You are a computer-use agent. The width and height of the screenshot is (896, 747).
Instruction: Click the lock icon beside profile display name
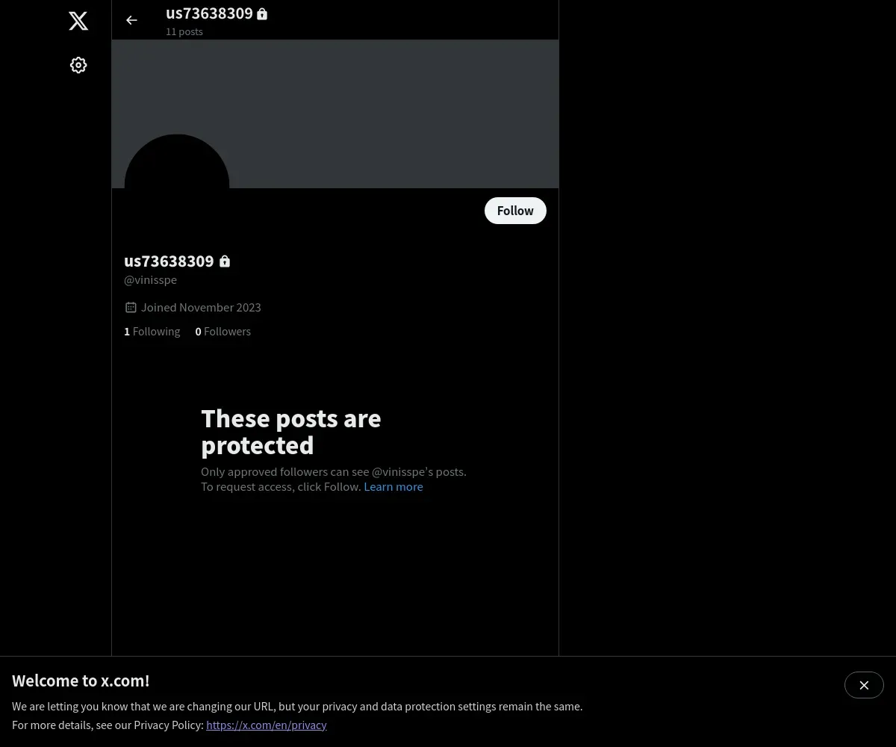point(225,261)
